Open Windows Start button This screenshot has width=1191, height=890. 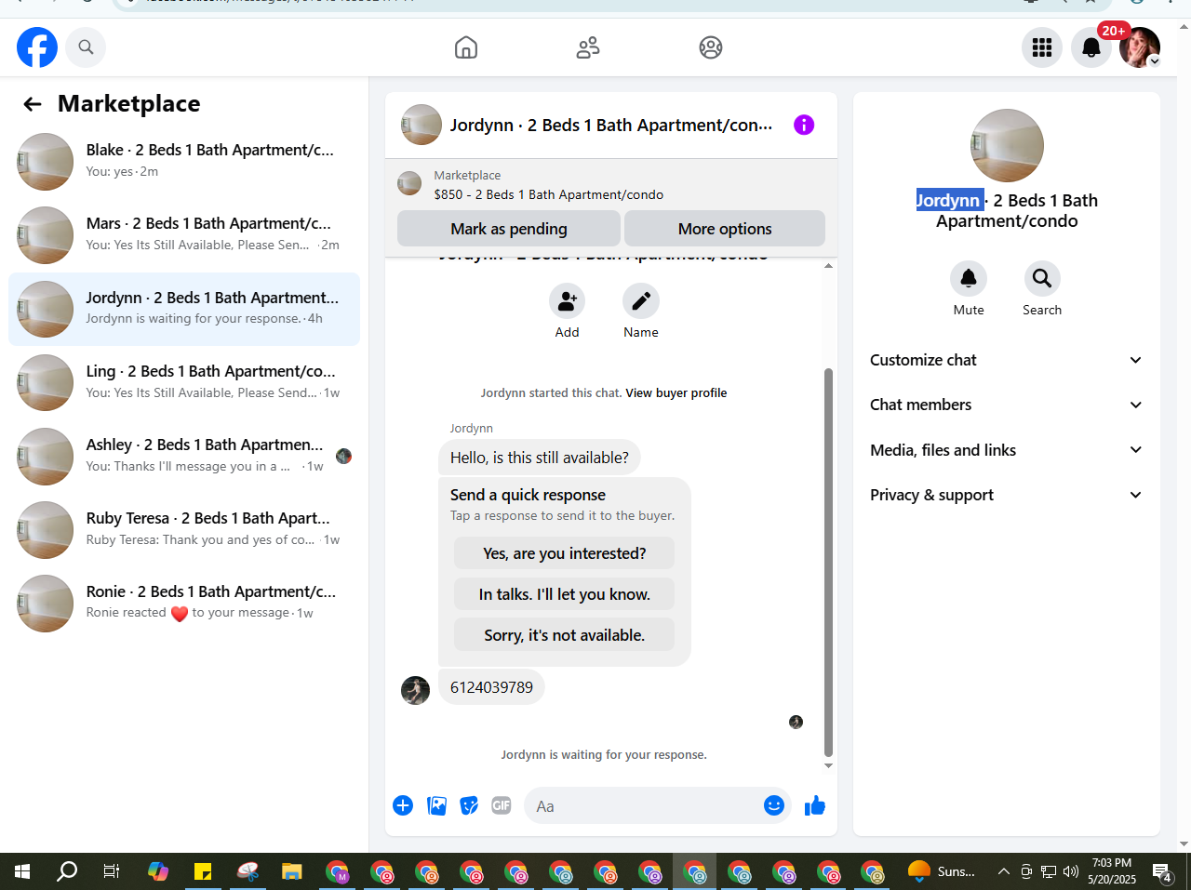click(x=22, y=871)
